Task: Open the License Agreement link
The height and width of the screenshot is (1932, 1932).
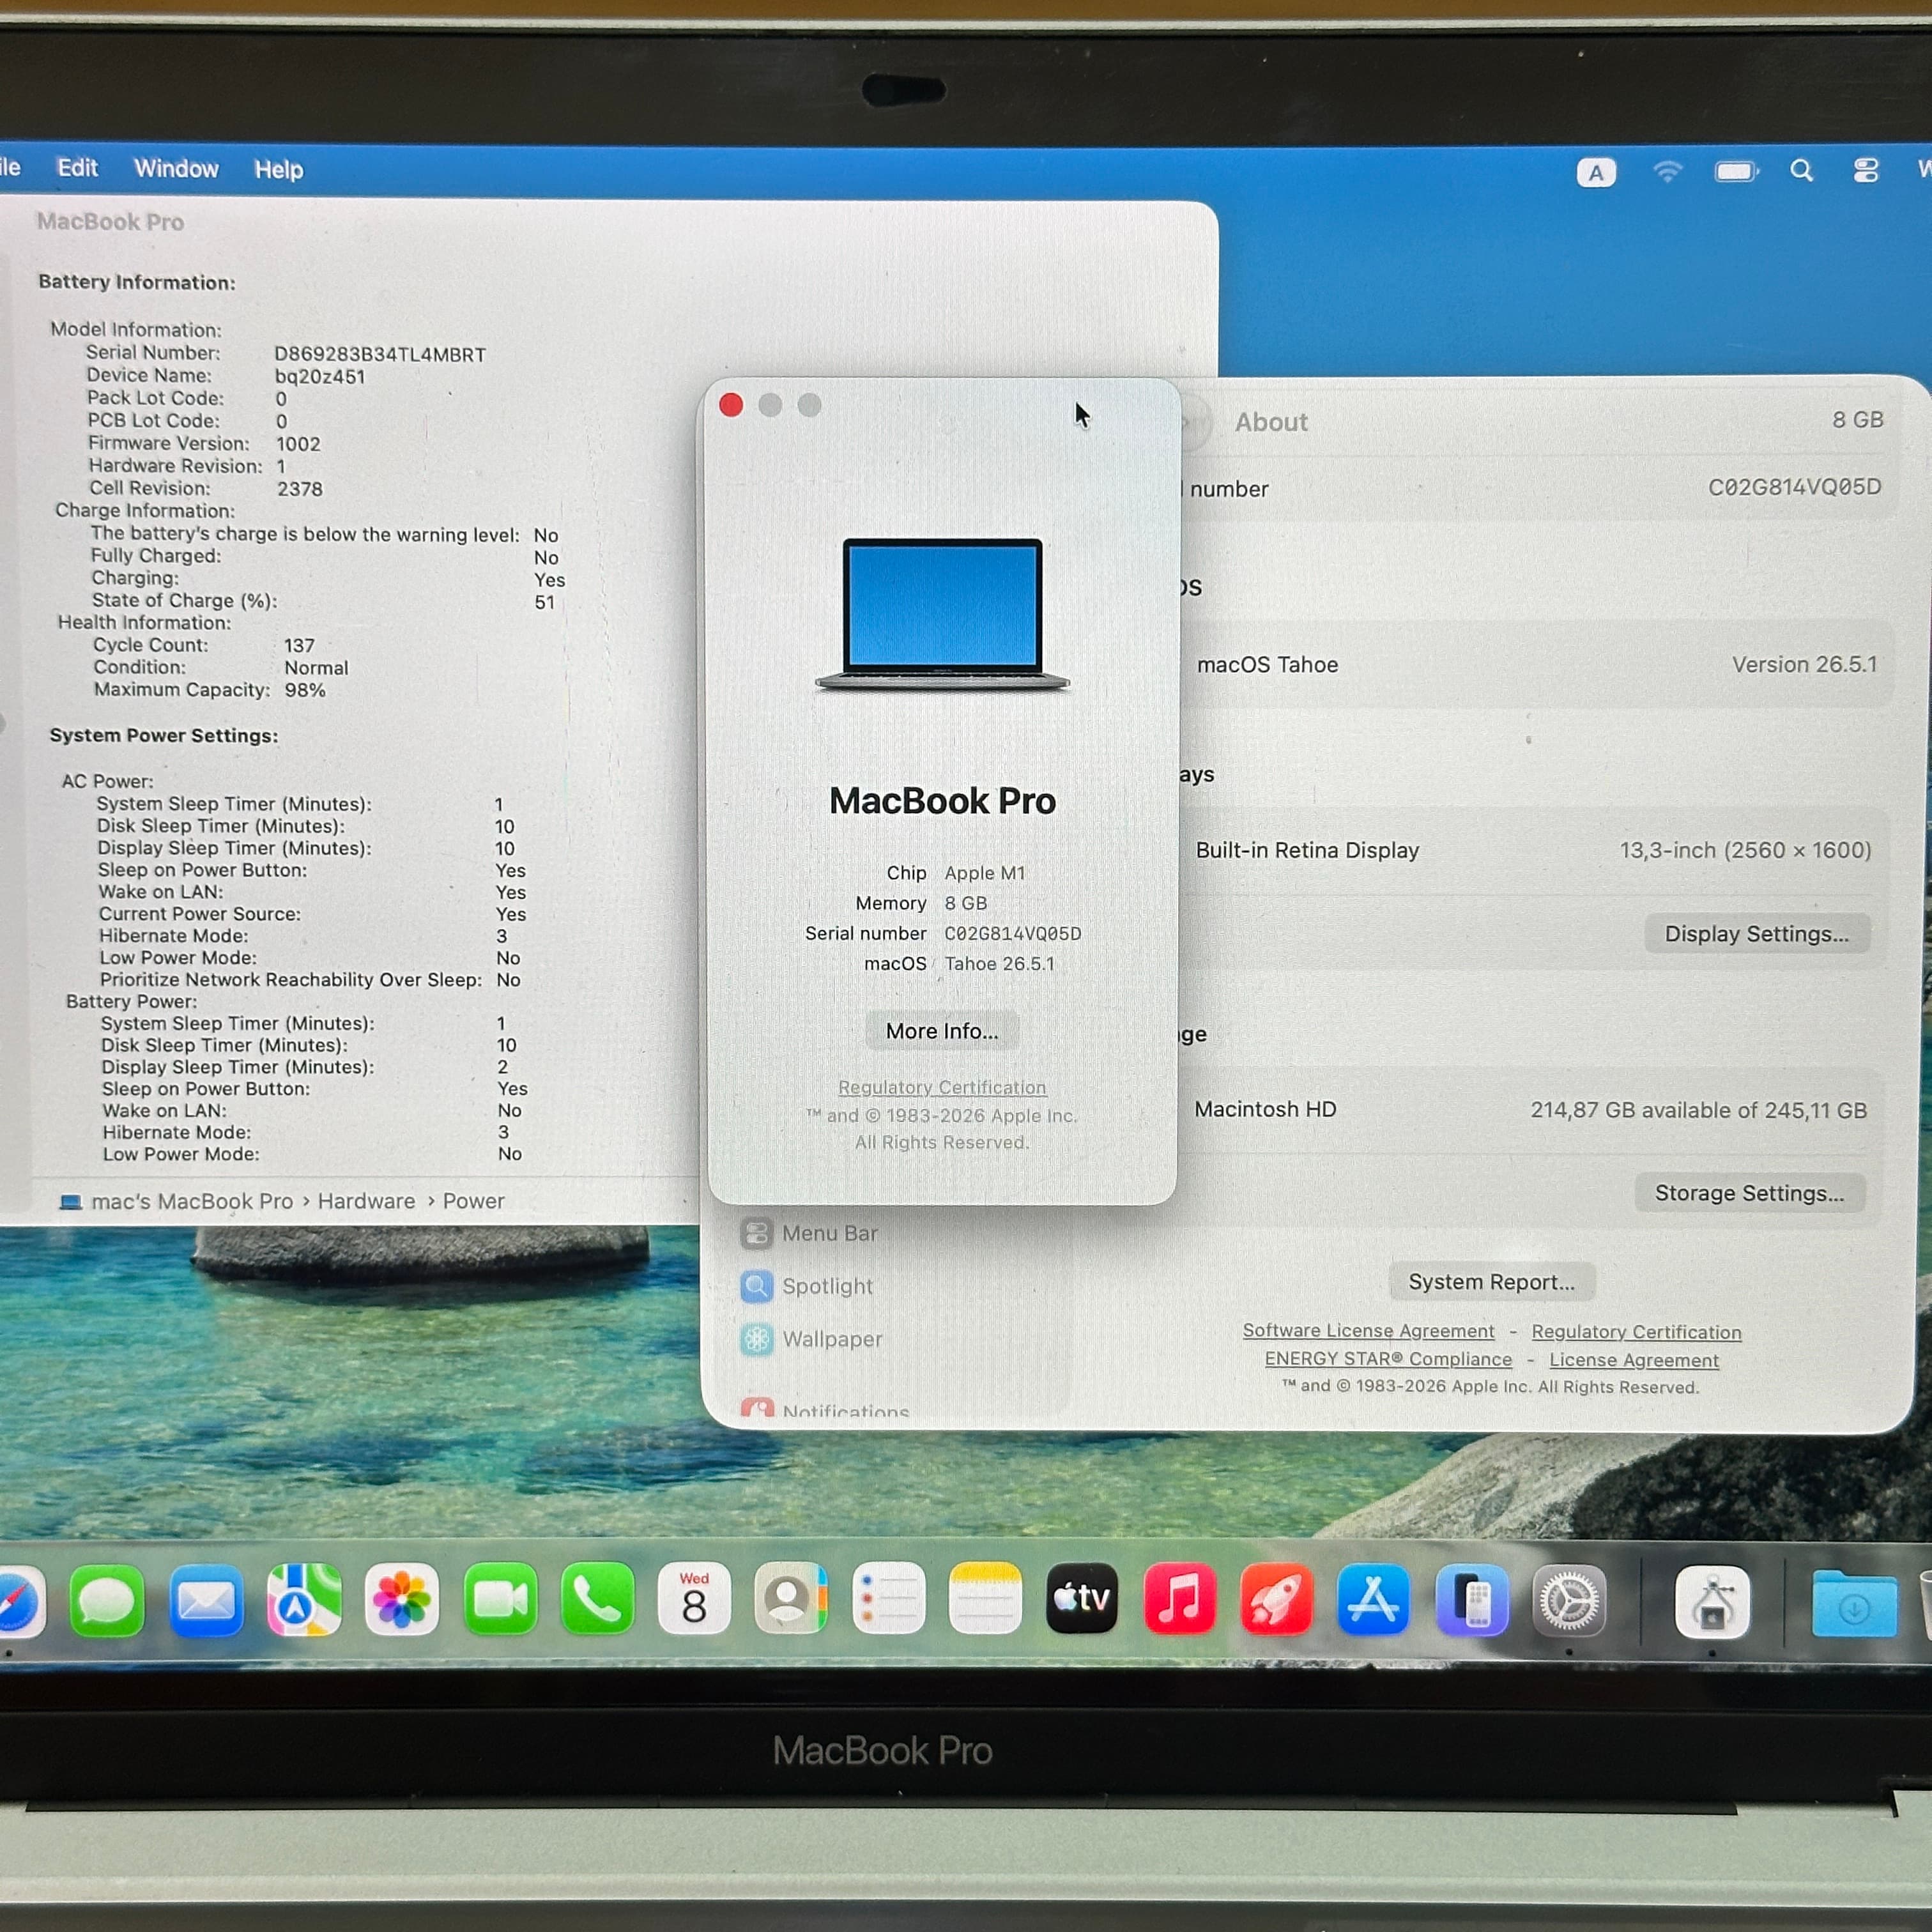Action: click(1634, 1360)
